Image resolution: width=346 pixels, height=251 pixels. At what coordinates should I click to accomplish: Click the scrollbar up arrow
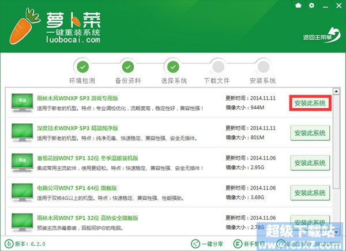point(336,91)
